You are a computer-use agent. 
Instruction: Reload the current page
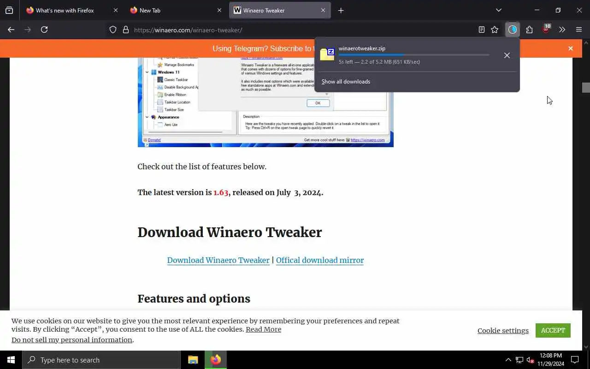pyautogui.click(x=44, y=30)
